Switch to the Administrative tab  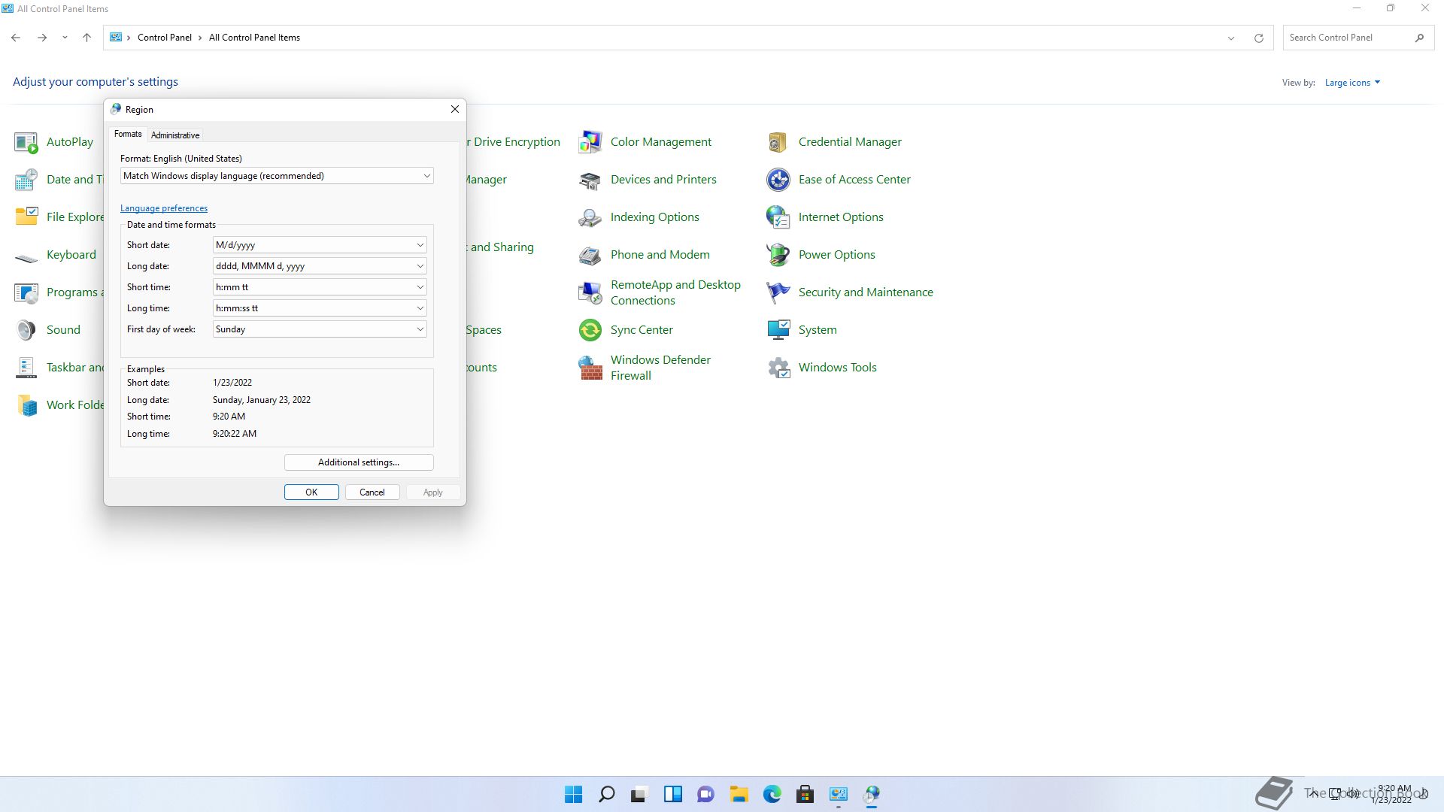click(175, 135)
